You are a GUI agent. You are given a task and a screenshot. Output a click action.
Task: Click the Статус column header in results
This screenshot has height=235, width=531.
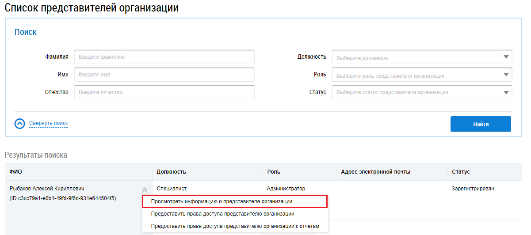[461, 172]
